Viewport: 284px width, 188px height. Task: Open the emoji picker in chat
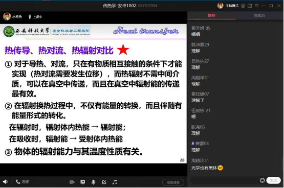point(262,180)
